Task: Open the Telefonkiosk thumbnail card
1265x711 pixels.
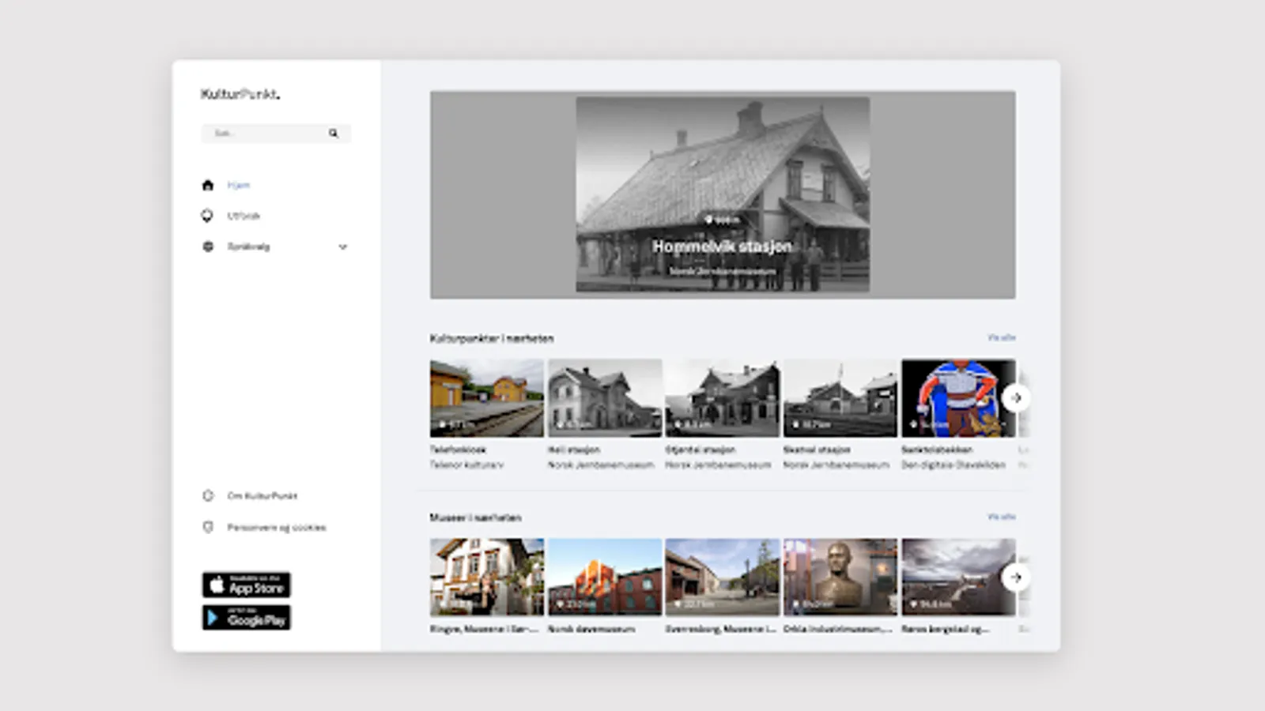Action: click(x=486, y=398)
